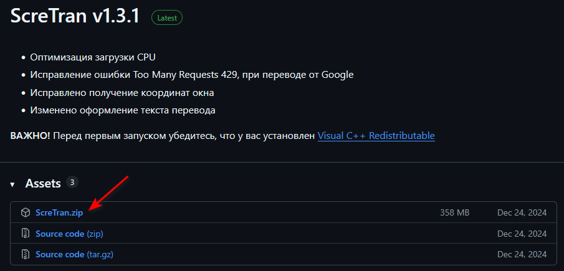This screenshot has height=271, width=564.
Task: Click the 358 MB file size text
Action: tap(454, 212)
